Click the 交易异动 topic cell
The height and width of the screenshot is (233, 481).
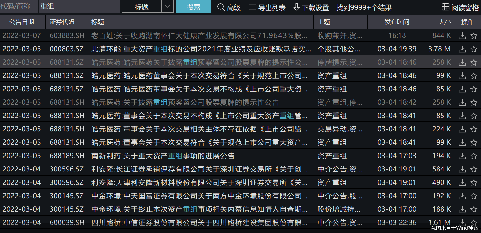[x=340, y=129]
